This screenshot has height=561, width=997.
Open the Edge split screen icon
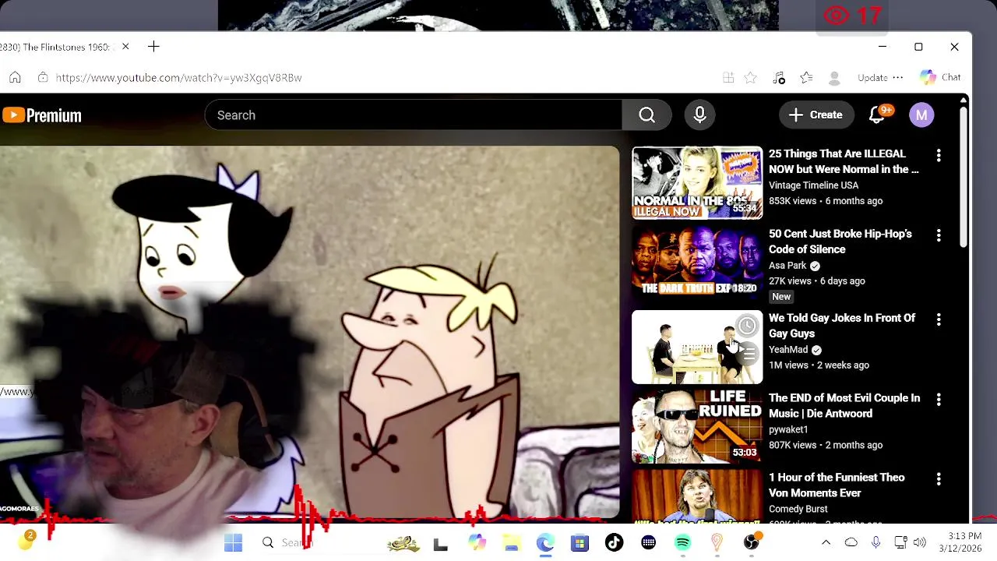pos(728,77)
